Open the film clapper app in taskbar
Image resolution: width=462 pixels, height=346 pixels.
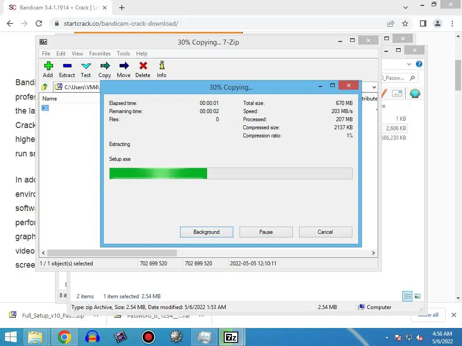tap(120, 337)
